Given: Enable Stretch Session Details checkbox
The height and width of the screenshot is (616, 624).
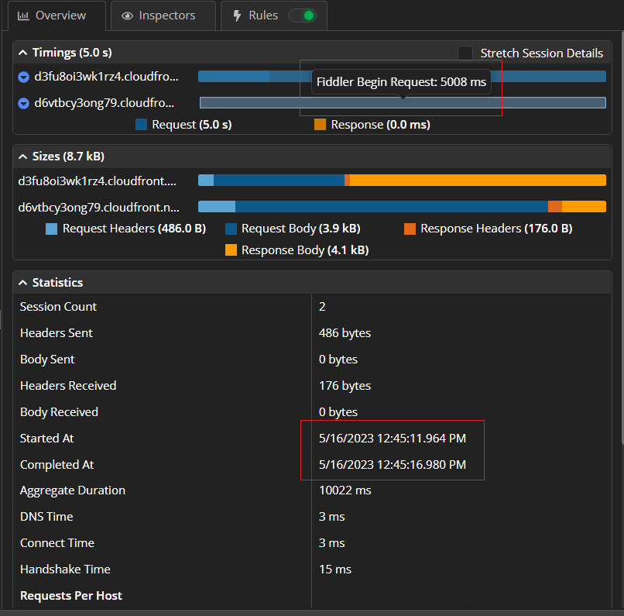Looking at the screenshot, I should [x=465, y=53].
